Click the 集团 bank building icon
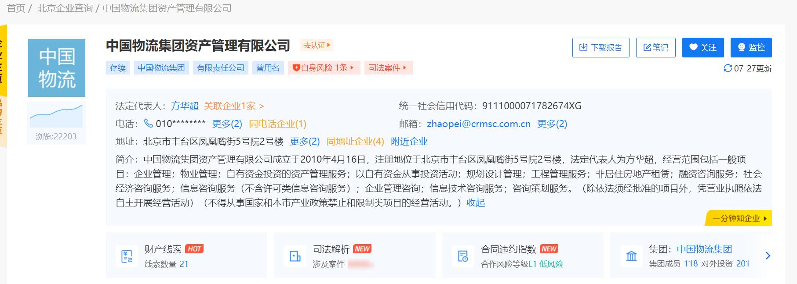 click(x=631, y=256)
